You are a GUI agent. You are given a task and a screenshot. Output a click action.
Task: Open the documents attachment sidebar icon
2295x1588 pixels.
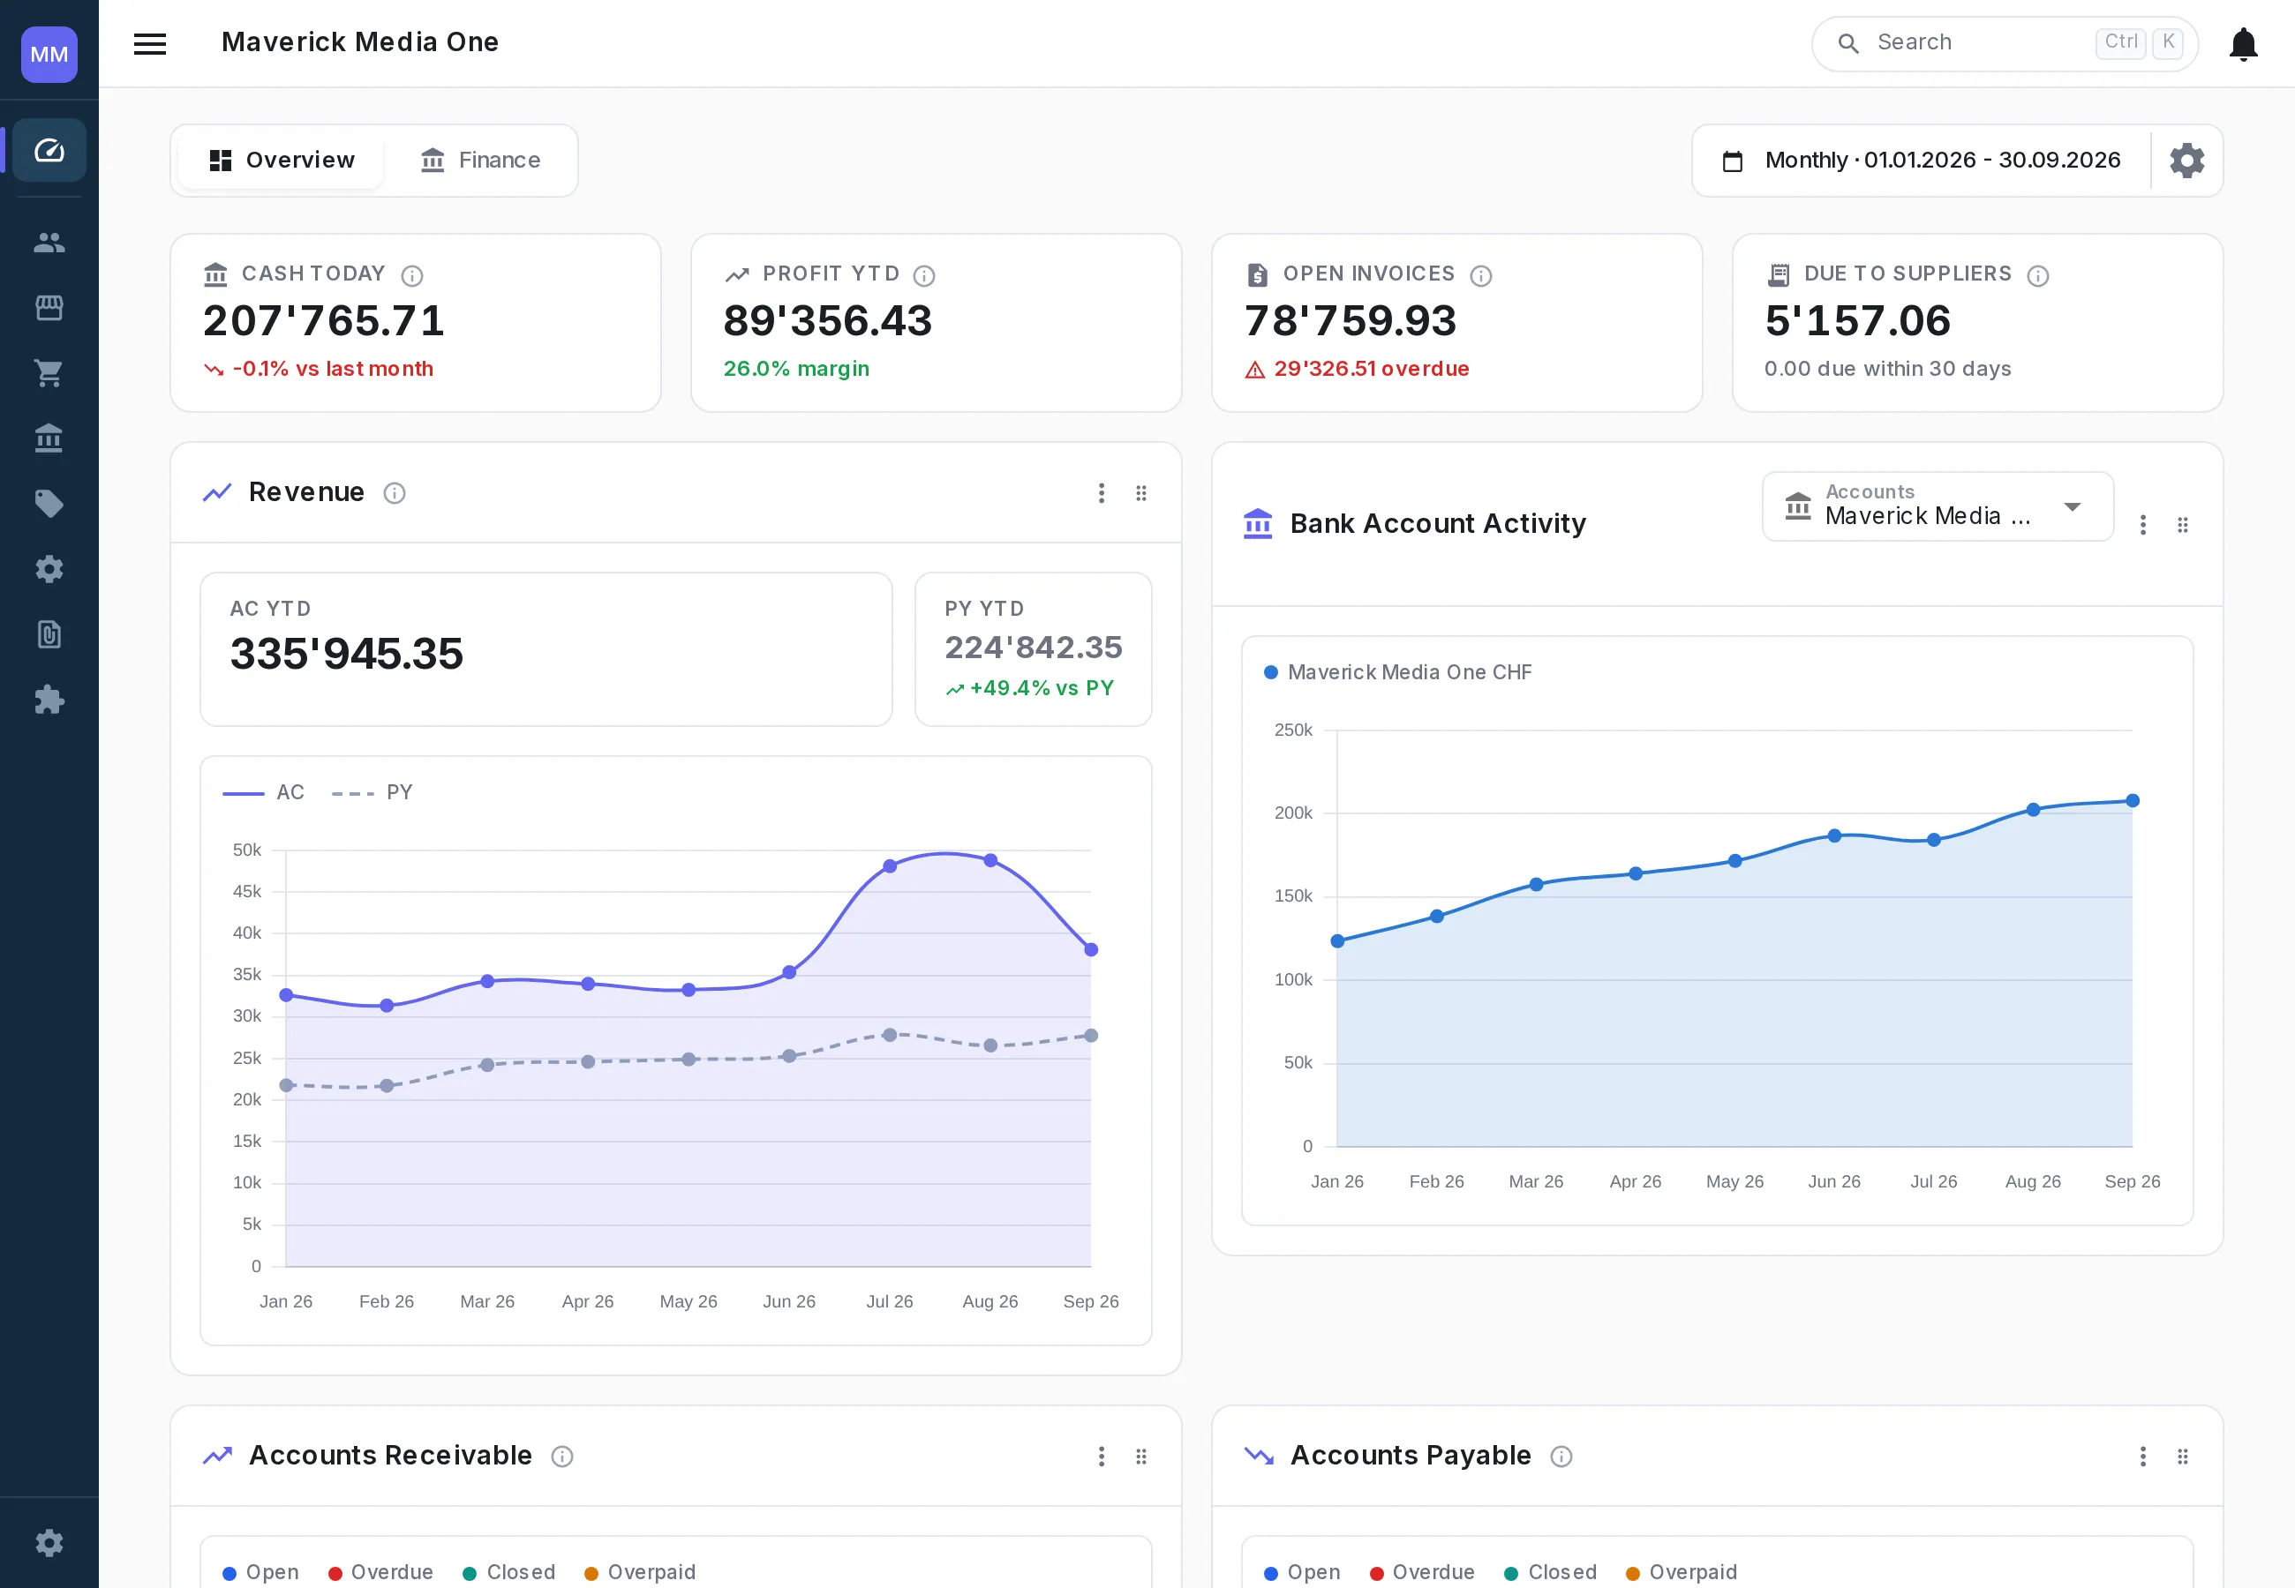49,635
